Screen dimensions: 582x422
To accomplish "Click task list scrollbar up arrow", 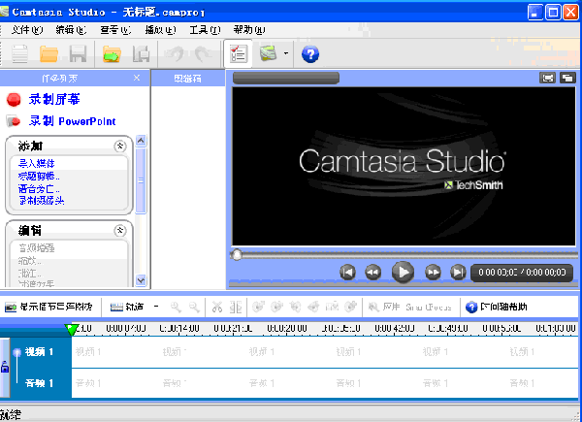I will click(x=141, y=141).
